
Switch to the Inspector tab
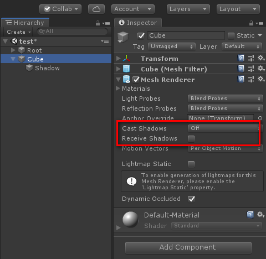pyautogui.click(x=138, y=23)
